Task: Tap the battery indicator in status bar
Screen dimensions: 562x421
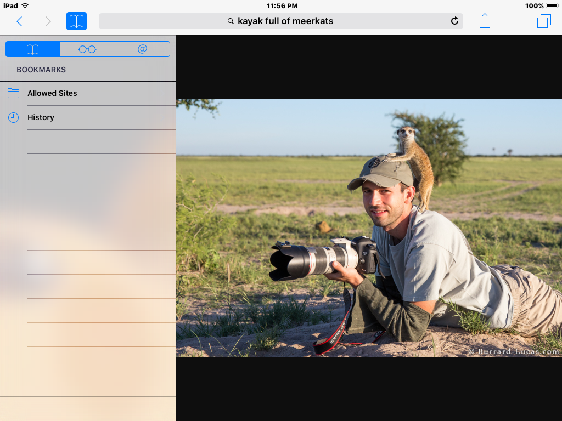Action: (552, 5)
